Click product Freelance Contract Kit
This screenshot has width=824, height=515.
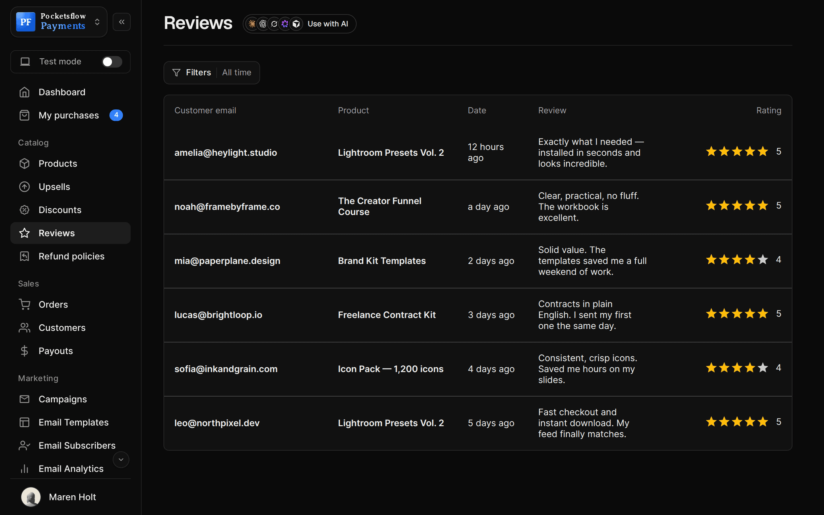[387, 315]
